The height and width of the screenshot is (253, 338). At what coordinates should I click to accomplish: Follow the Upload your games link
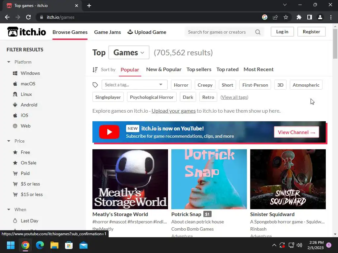[174, 111]
